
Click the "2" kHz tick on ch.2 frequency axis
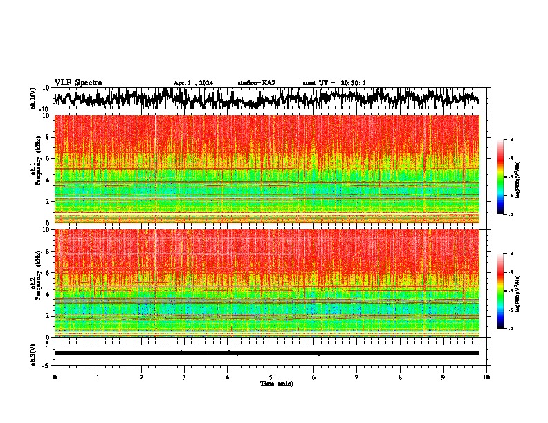[x=48, y=316]
